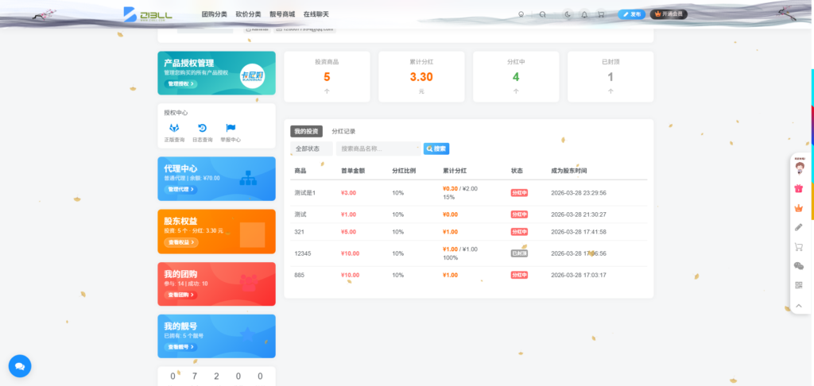Viewport: 814px width, 386px height.
Task: Toggle dark mode with the moon icon
Action: (567, 14)
